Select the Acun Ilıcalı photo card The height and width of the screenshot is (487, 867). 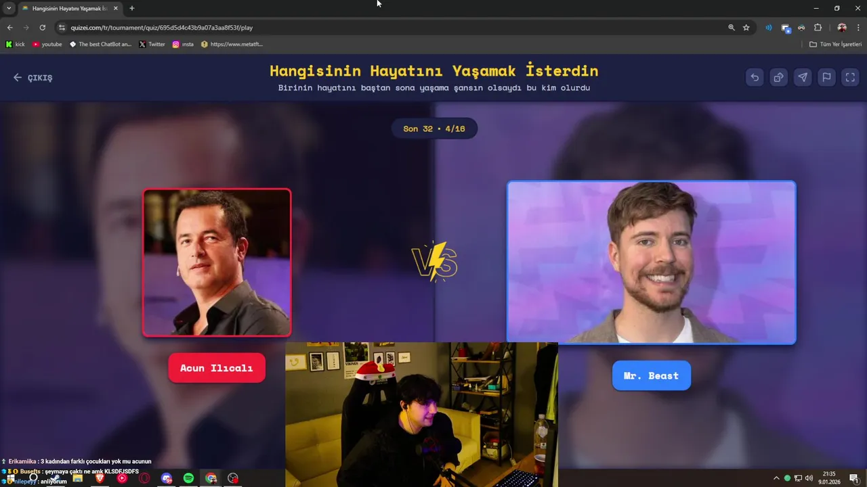[217, 262]
